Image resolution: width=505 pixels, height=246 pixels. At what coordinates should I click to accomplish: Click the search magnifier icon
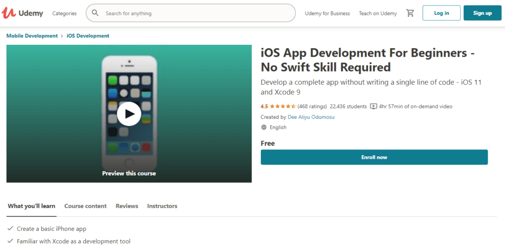point(95,13)
